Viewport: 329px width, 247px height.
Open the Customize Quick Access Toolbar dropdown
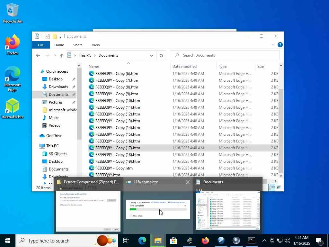click(60, 37)
